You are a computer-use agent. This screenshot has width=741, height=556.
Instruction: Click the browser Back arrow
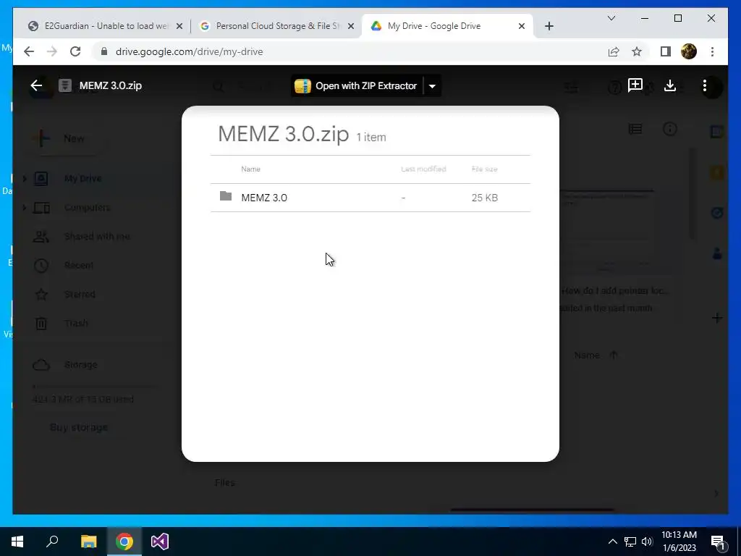tap(29, 51)
